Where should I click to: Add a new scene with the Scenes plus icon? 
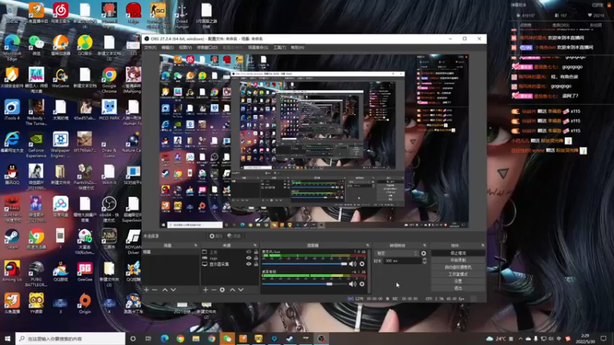147,290
